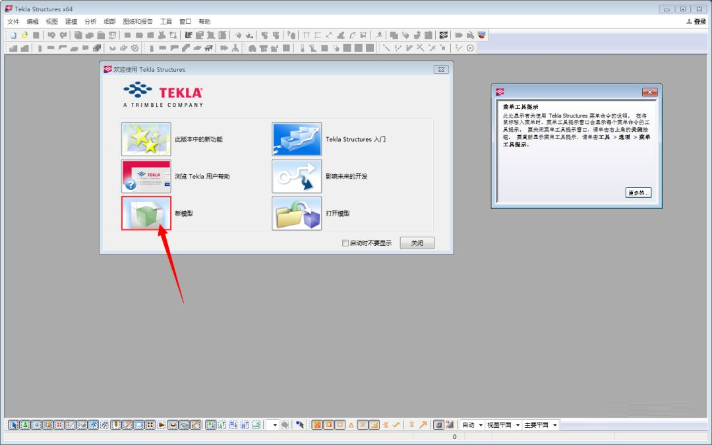
Task: Select the 新模型 green cube thumbnail
Action: [146, 213]
